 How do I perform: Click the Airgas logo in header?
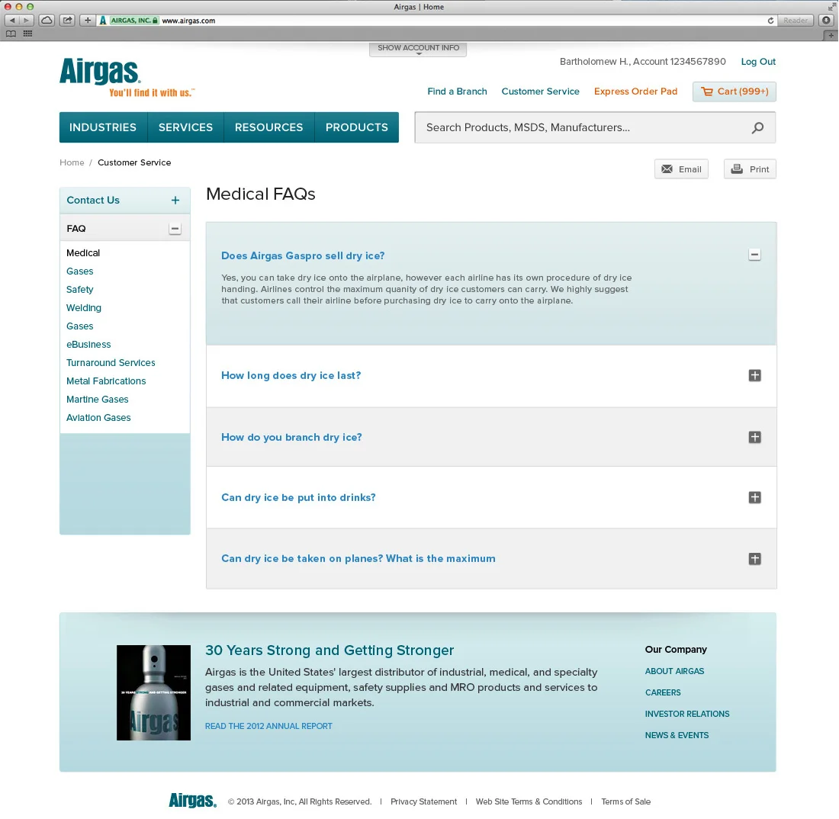coord(99,72)
